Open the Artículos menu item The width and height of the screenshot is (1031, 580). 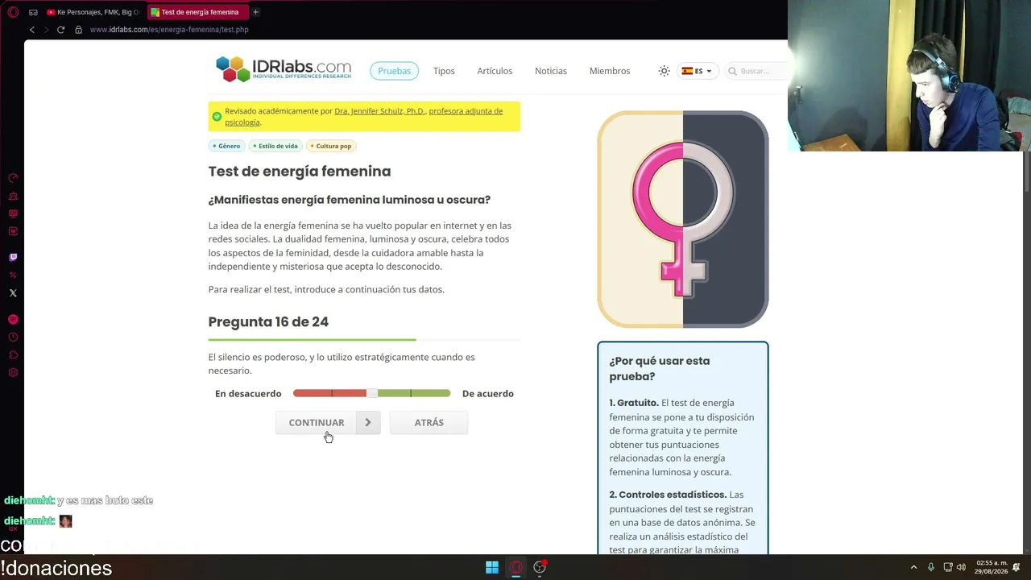coord(495,71)
